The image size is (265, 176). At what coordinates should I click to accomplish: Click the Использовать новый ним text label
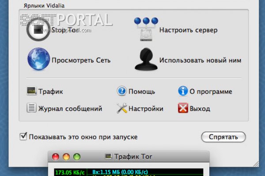point(200,60)
